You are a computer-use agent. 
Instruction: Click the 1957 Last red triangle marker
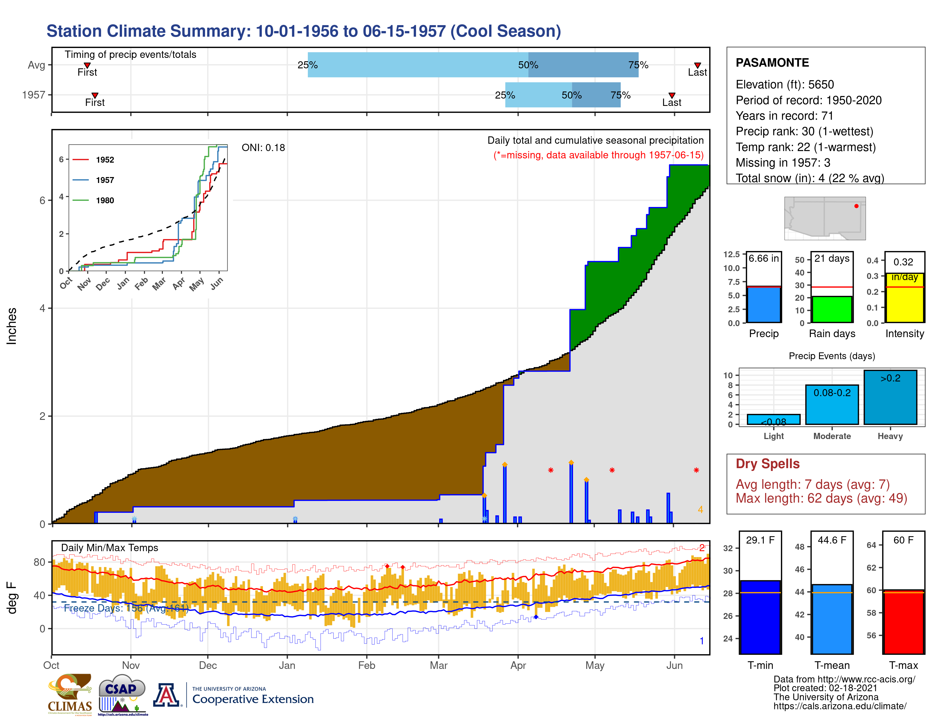(672, 95)
